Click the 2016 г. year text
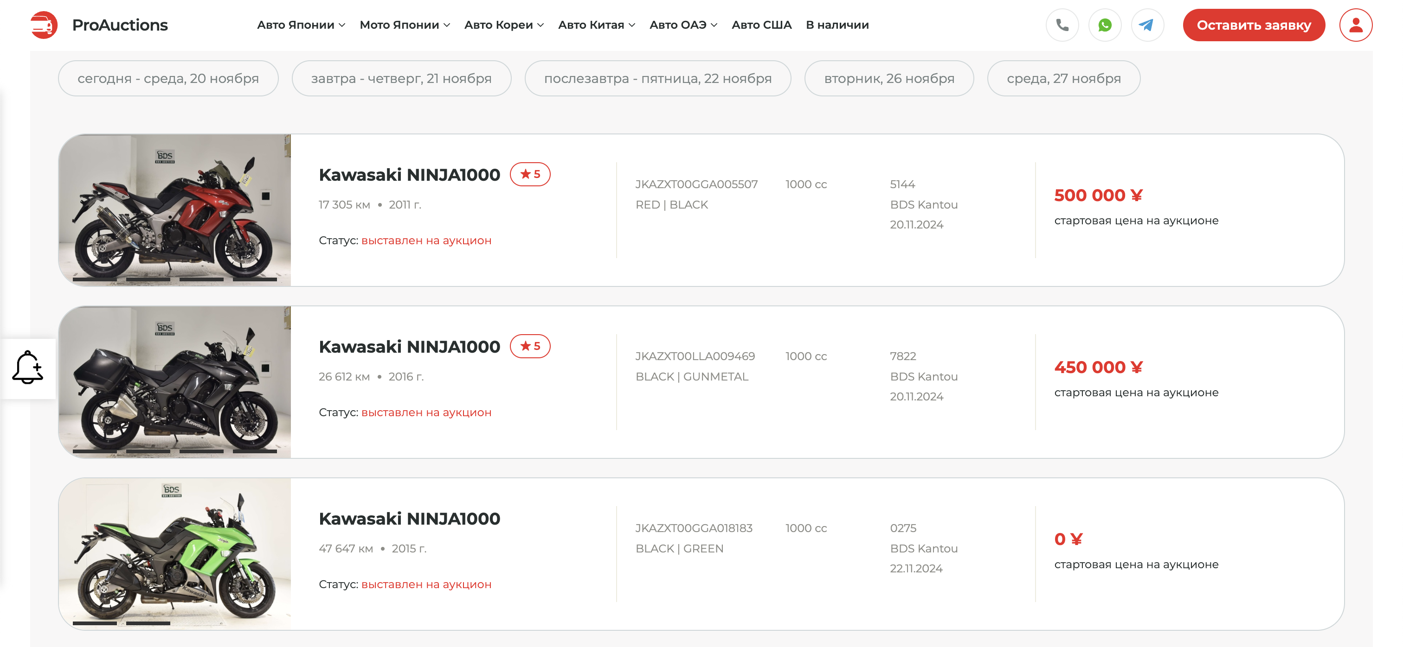 pos(406,376)
